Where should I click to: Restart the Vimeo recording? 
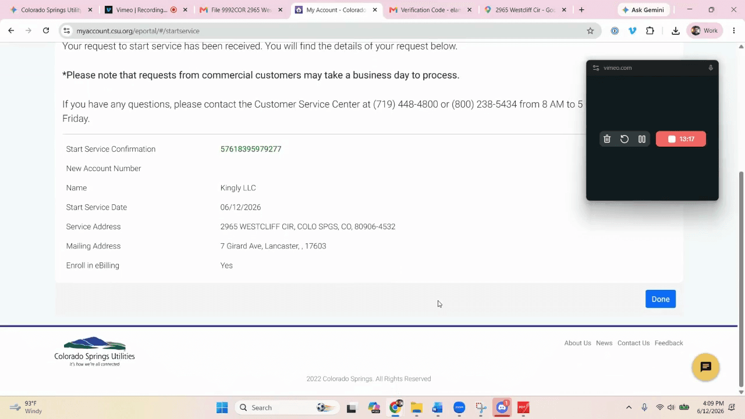click(625, 139)
